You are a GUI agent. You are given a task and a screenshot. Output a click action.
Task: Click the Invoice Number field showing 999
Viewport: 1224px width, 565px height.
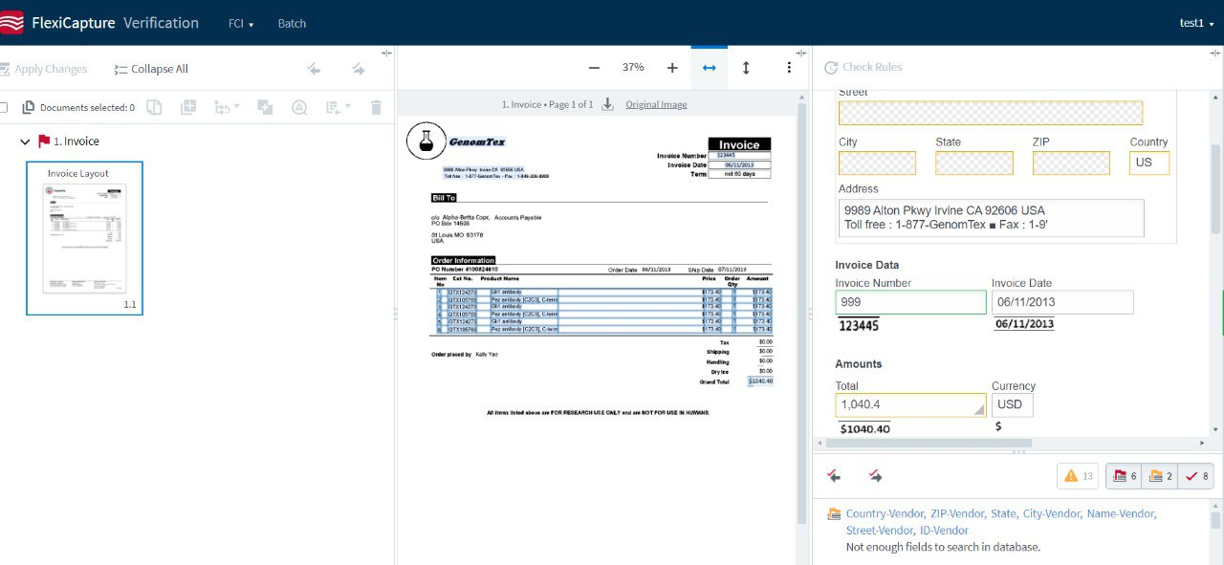click(x=910, y=302)
